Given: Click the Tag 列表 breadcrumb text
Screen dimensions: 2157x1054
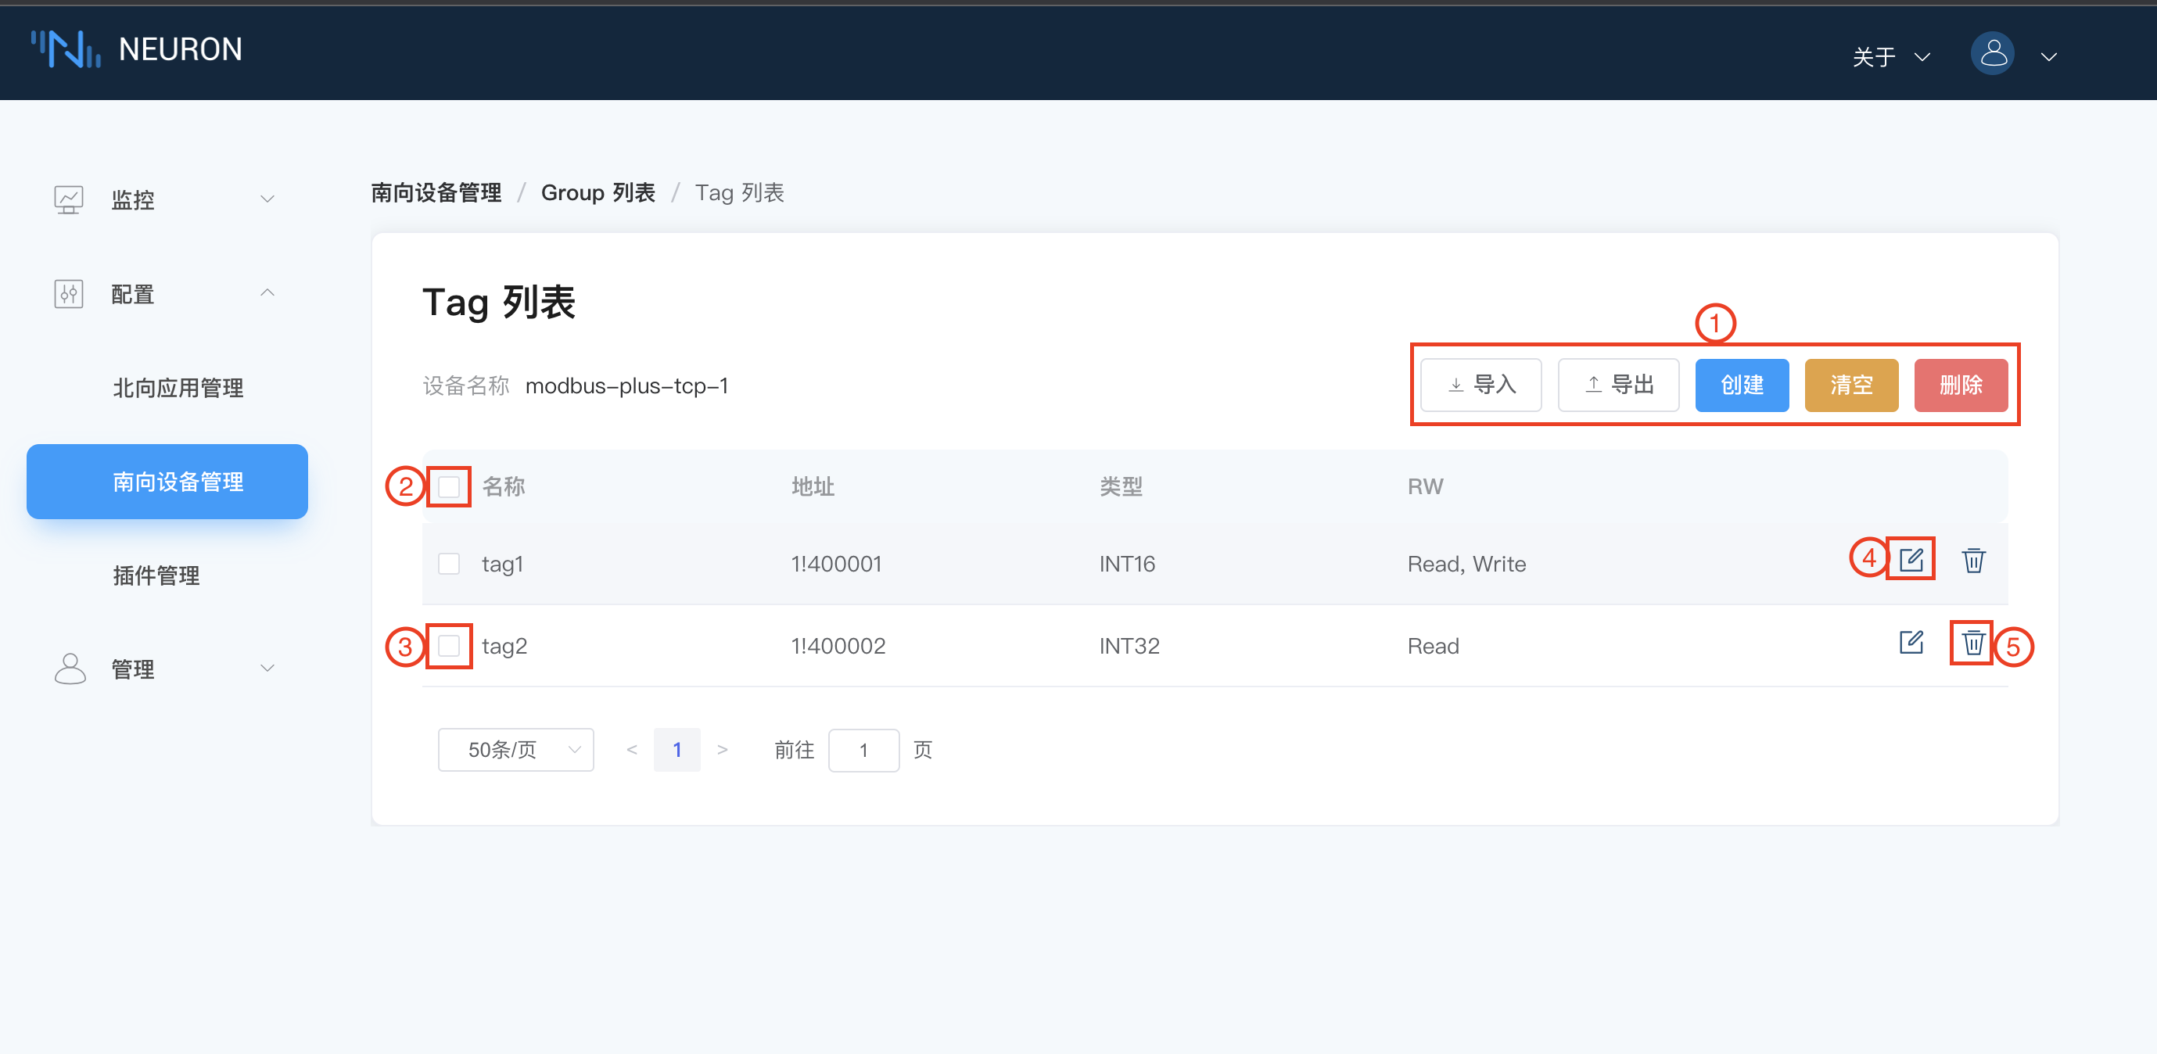Looking at the screenshot, I should point(739,192).
